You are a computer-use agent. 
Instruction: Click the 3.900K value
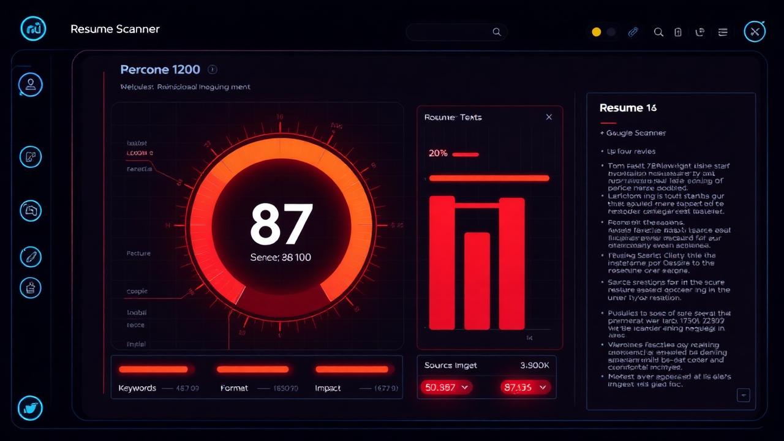[534, 365]
